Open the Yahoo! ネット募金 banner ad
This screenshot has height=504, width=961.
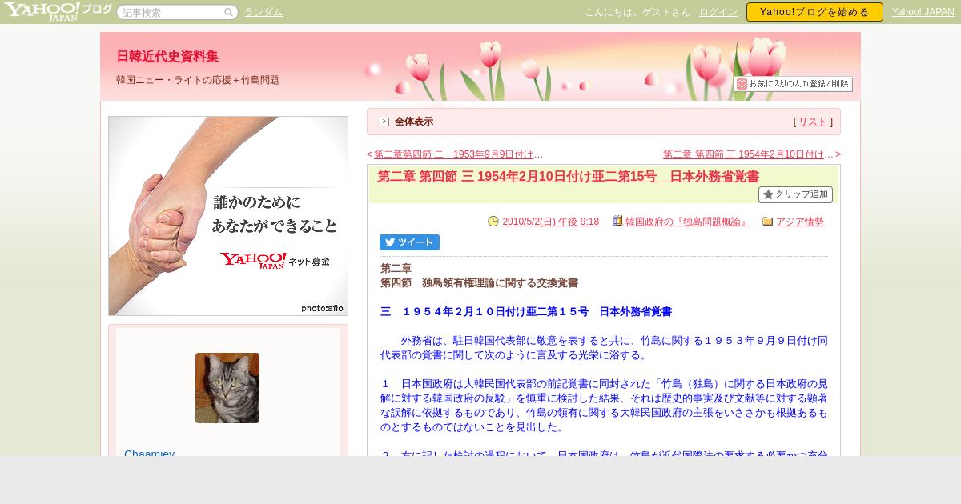(x=228, y=216)
